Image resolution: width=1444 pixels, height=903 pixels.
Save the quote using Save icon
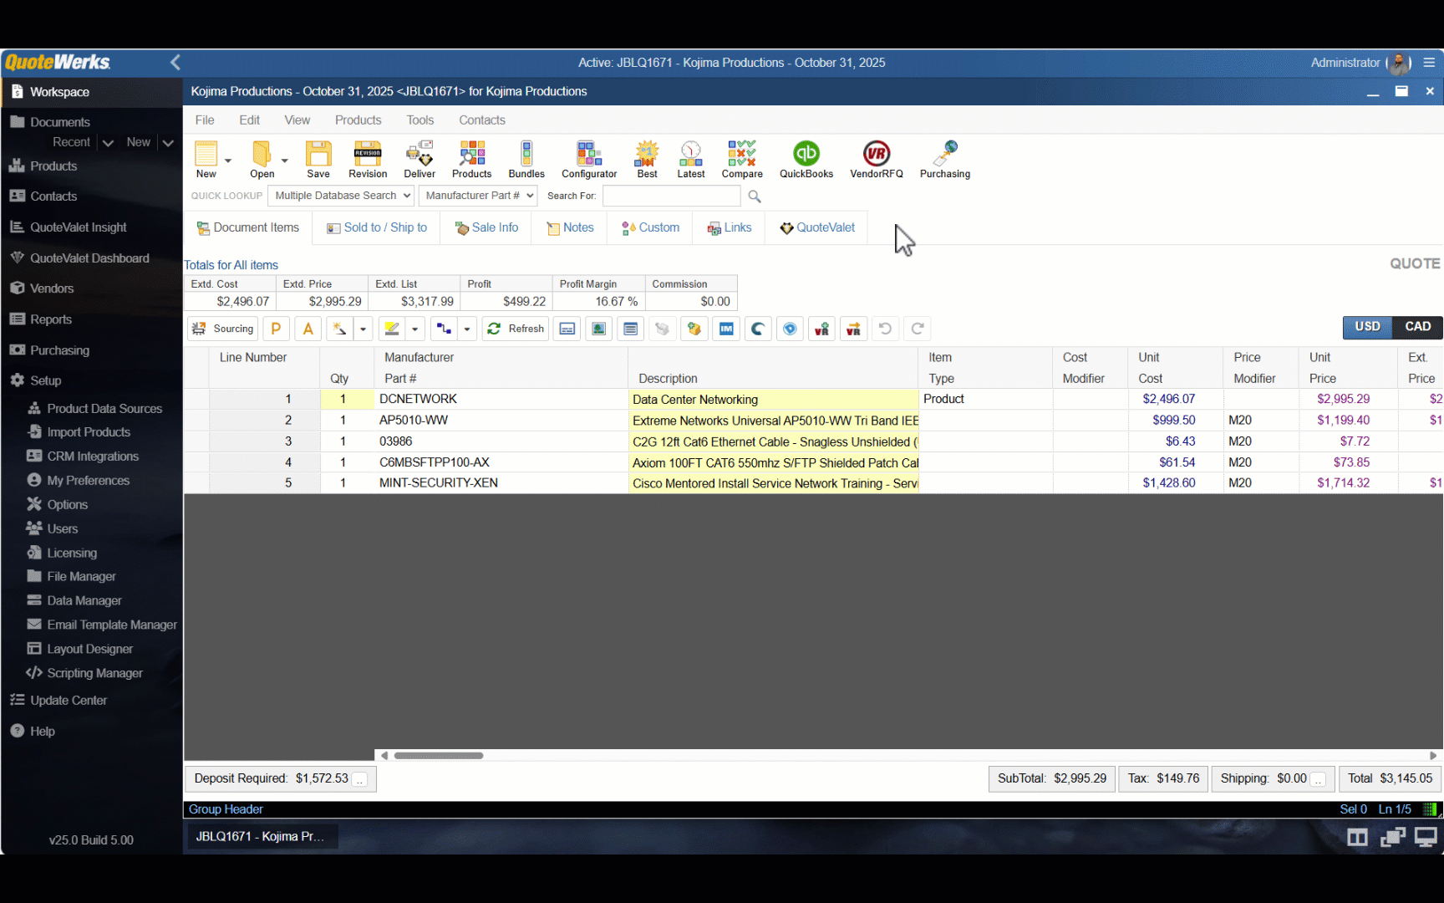coord(318,159)
